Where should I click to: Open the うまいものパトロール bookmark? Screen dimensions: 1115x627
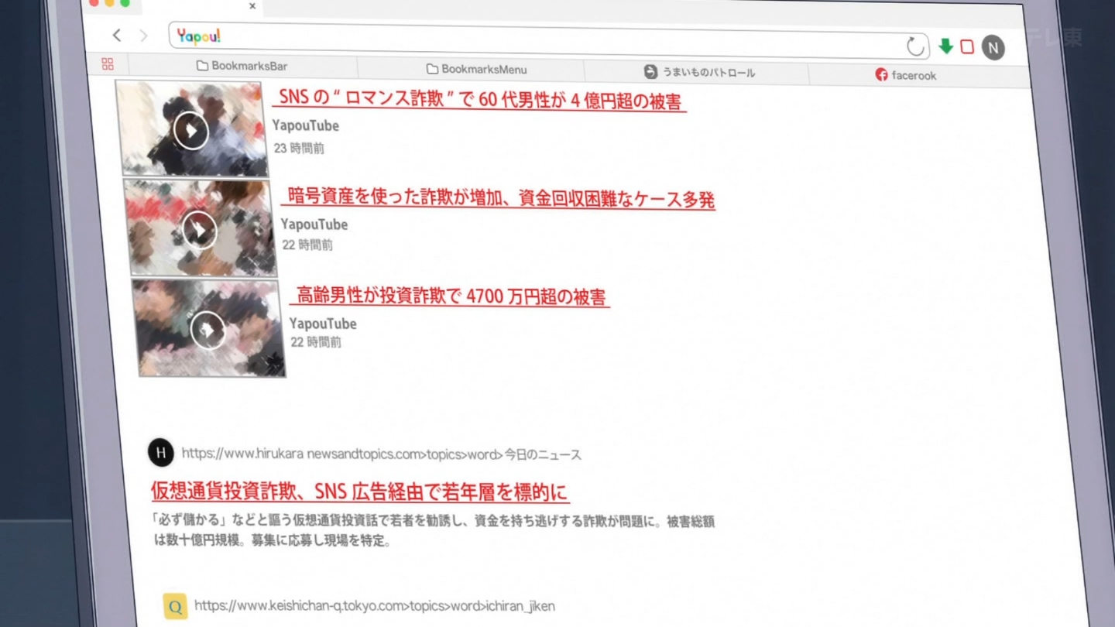point(699,73)
